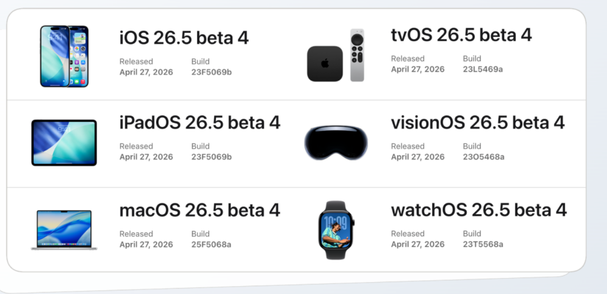This screenshot has width=607, height=294.
Task: Click the Apple Watch icon
Action: (x=336, y=230)
